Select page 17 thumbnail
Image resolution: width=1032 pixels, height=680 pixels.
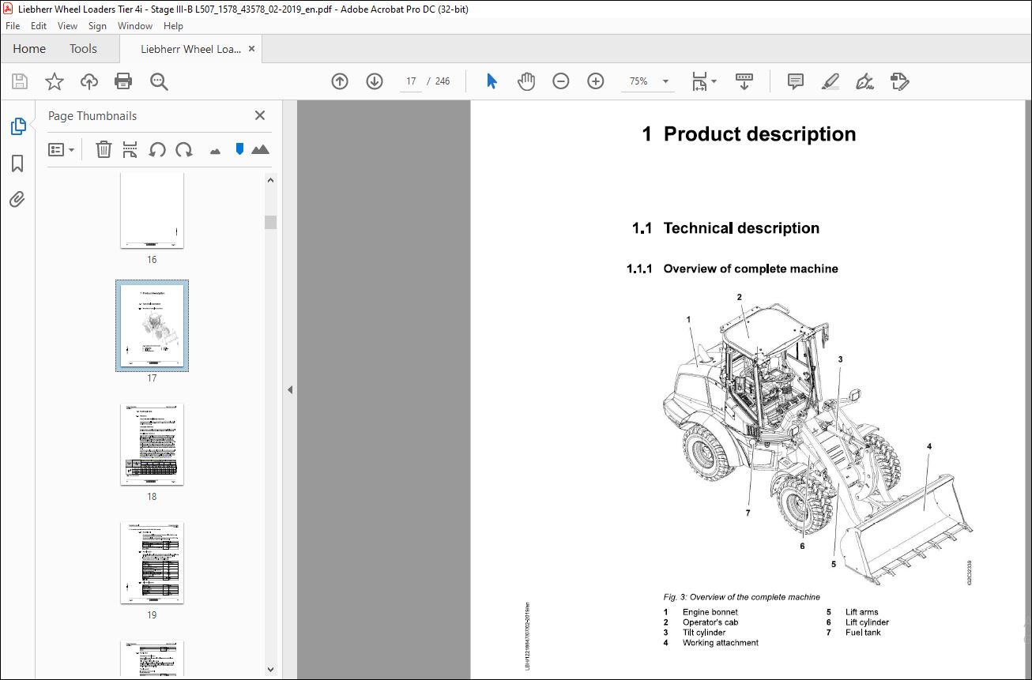pos(152,325)
